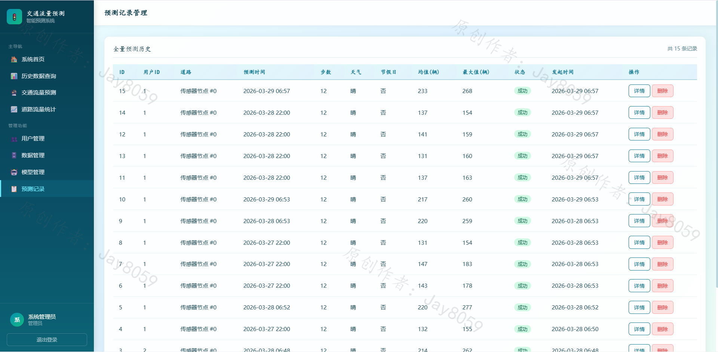Click the clipboard icon beside 预测记录
Viewport: 718px width, 352px height.
[14, 189]
